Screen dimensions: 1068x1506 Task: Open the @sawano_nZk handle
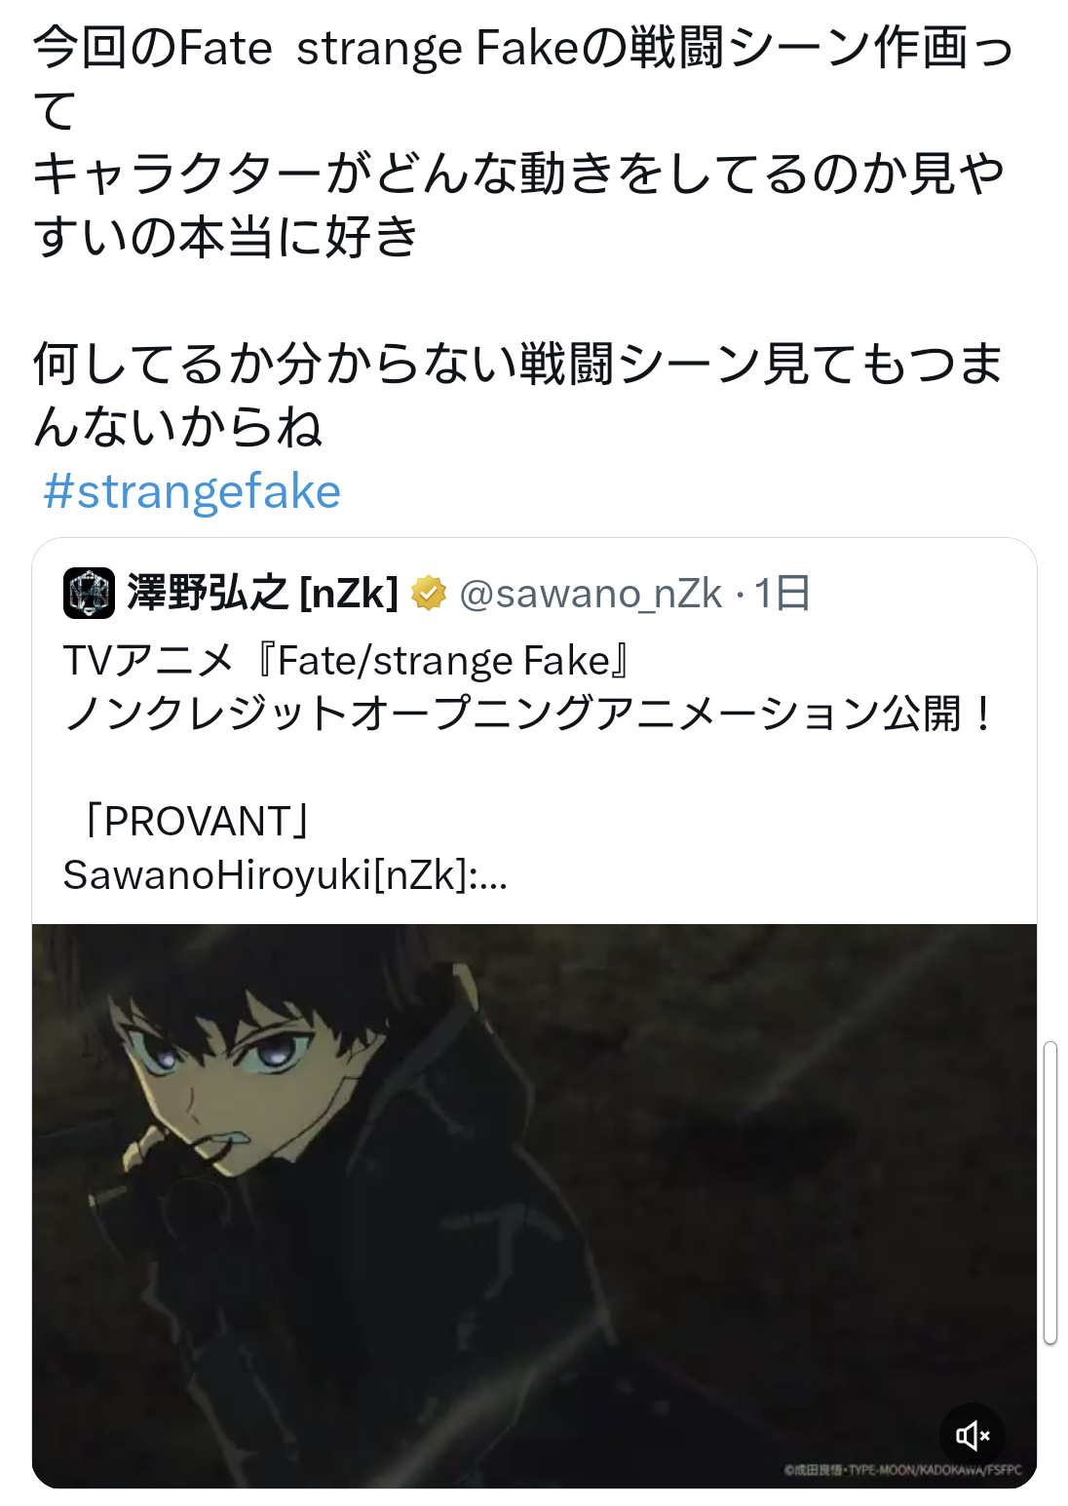[591, 593]
